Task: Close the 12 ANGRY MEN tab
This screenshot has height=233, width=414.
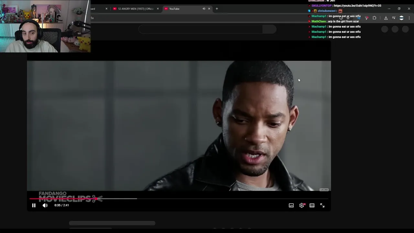Action: pyautogui.click(x=158, y=9)
